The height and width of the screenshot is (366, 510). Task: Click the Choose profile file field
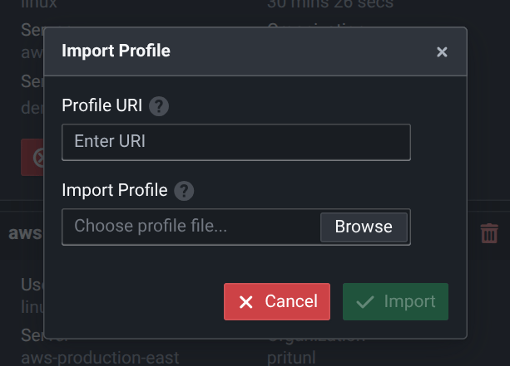[x=191, y=227]
